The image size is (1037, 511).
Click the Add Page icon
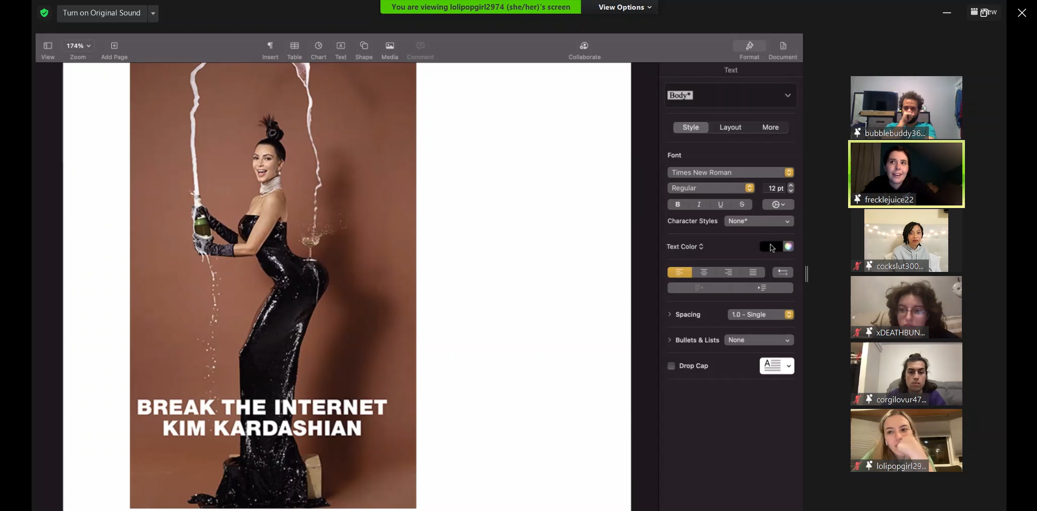(114, 46)
